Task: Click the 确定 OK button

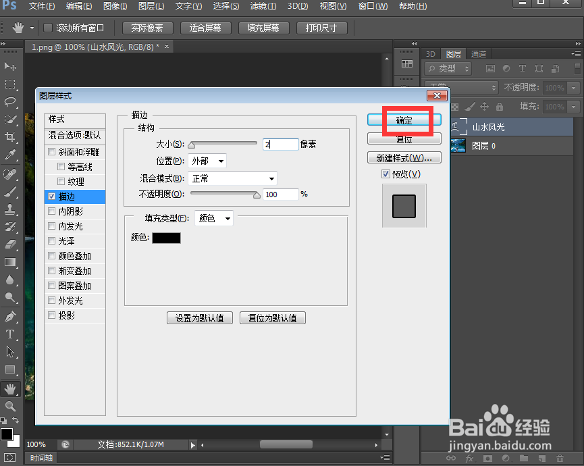Action: click(x=404, y=121)
